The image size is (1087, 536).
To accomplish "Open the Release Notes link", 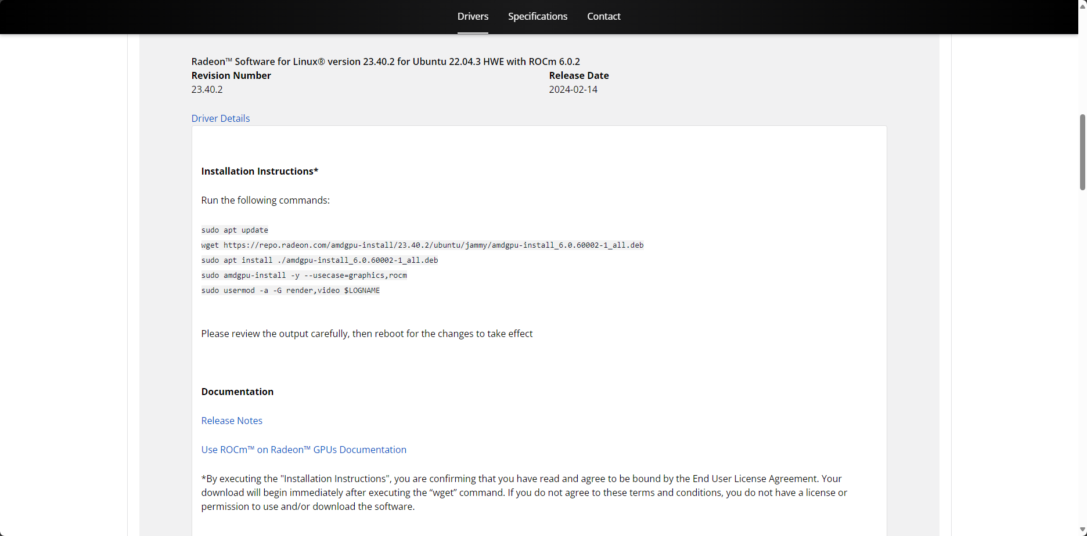I will pos(232,421).
